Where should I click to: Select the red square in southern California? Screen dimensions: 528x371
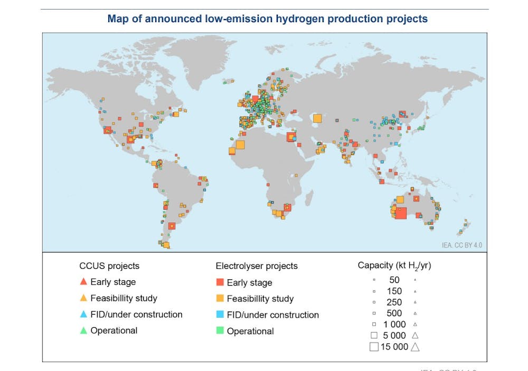point(107,130)
